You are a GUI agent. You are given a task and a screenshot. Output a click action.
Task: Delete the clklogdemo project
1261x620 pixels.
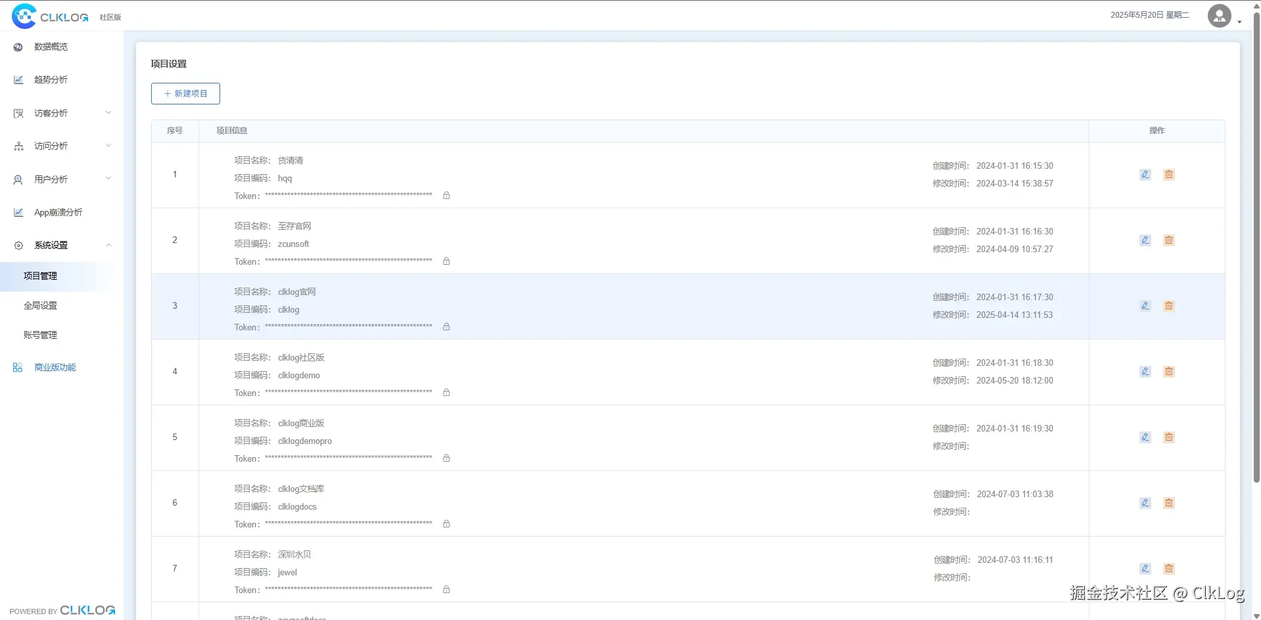pos(1168,372)
